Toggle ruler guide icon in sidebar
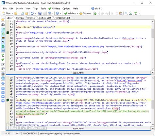Screen dimensions: 155x136 3,34
